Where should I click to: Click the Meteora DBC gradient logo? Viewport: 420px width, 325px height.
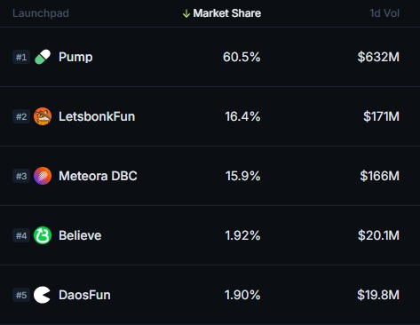(x=43, y=176)
